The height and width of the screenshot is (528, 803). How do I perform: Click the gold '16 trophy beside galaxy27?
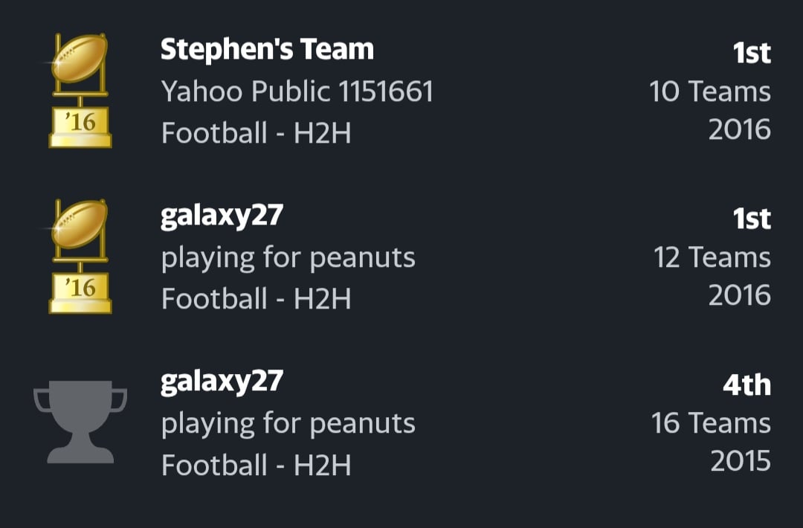(x=80, y=257)
